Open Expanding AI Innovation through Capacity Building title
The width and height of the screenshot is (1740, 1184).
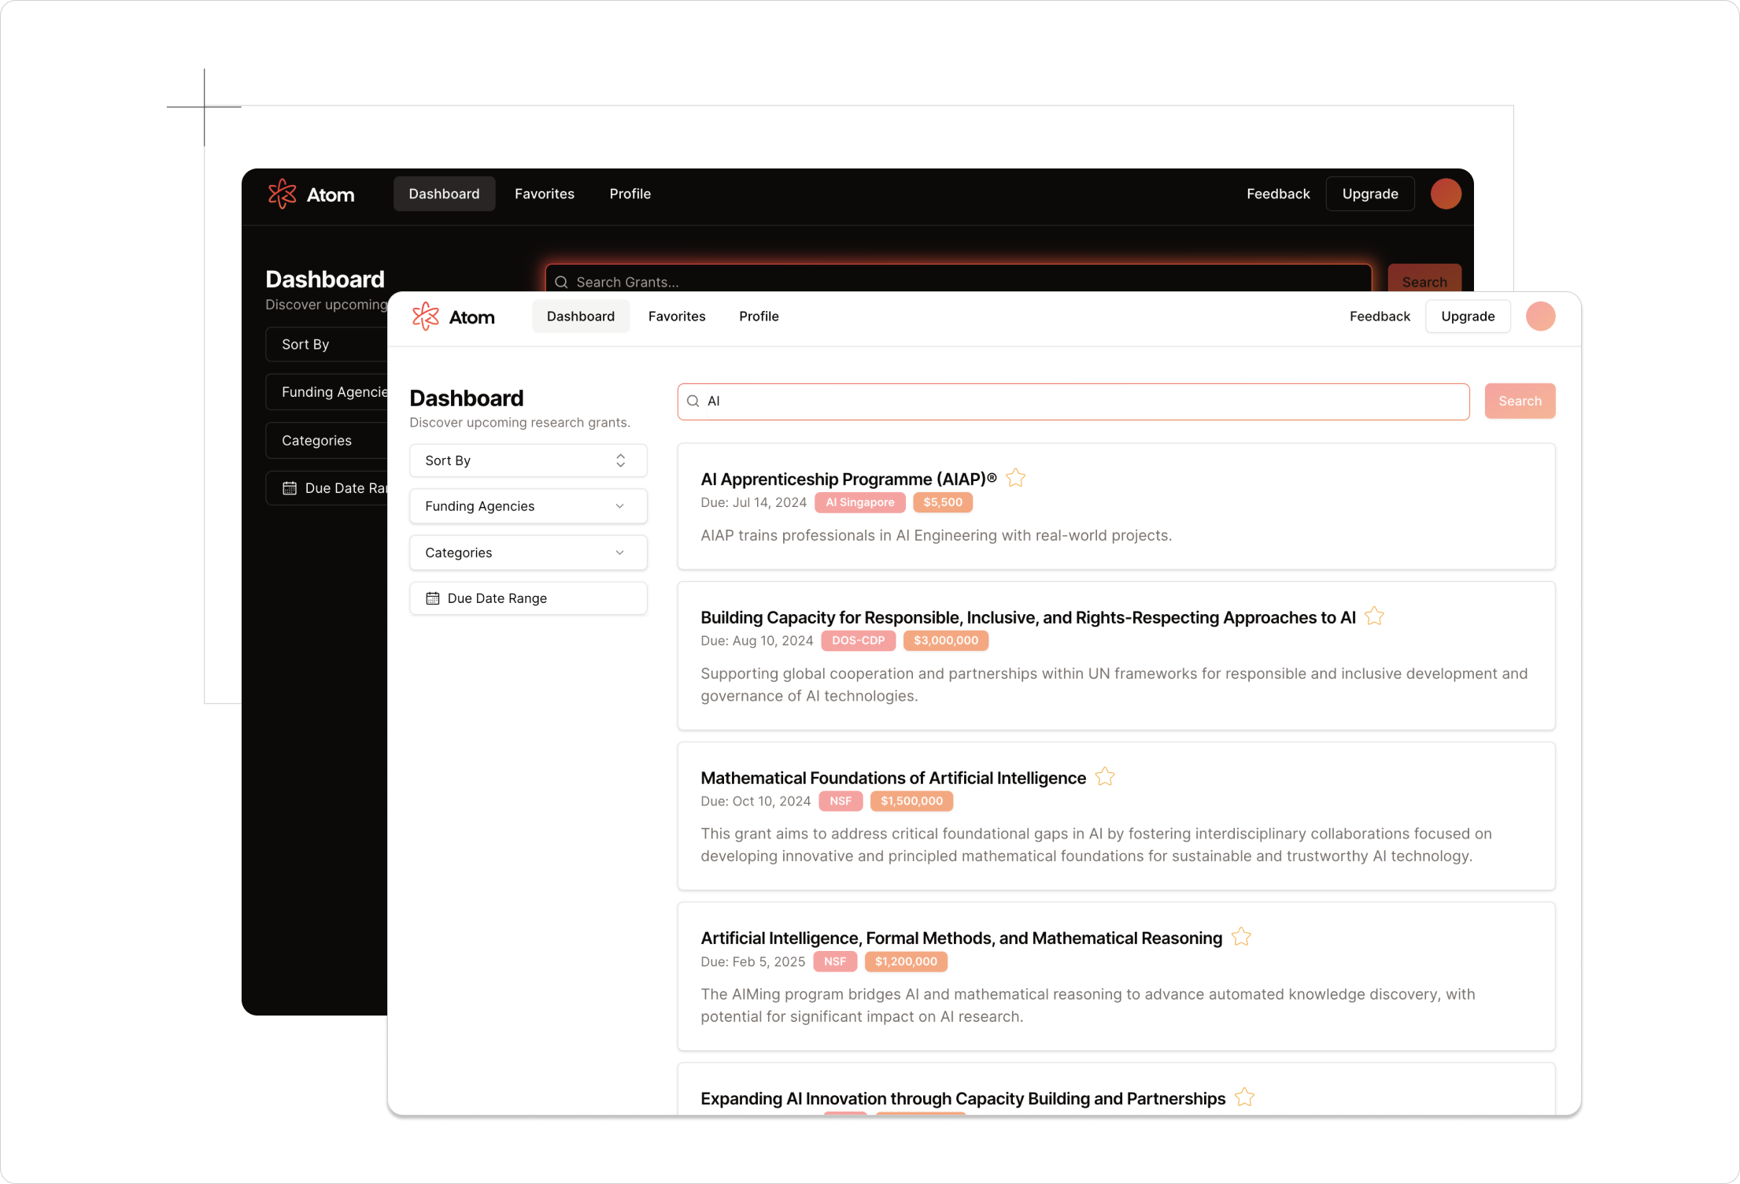pos(962,1099)
